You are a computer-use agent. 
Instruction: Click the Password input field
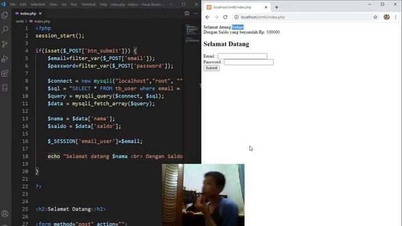249,62
